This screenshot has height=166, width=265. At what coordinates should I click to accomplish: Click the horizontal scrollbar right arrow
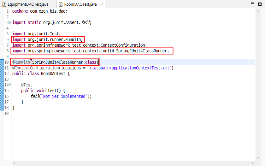(252, 163)
